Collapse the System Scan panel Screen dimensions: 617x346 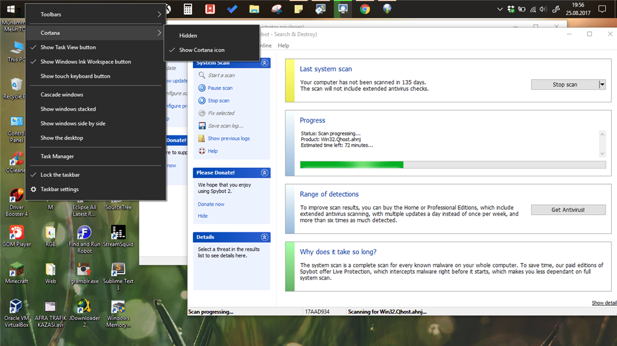pos(265,63)
